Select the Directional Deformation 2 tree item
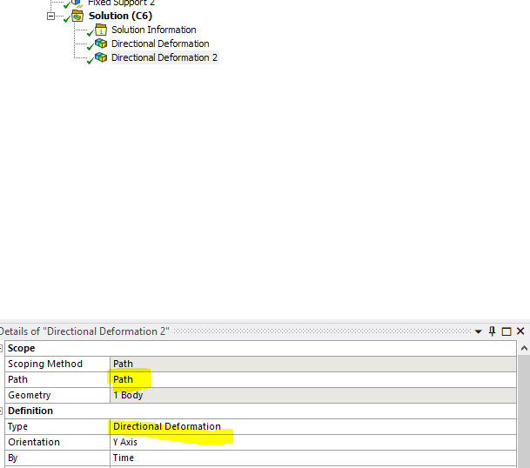Viewport: 530px width, 468px height. pyautogui.click(x=164, y=57)
